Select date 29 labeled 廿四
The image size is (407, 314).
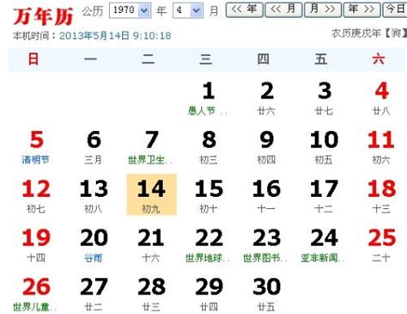click(209, 294)
